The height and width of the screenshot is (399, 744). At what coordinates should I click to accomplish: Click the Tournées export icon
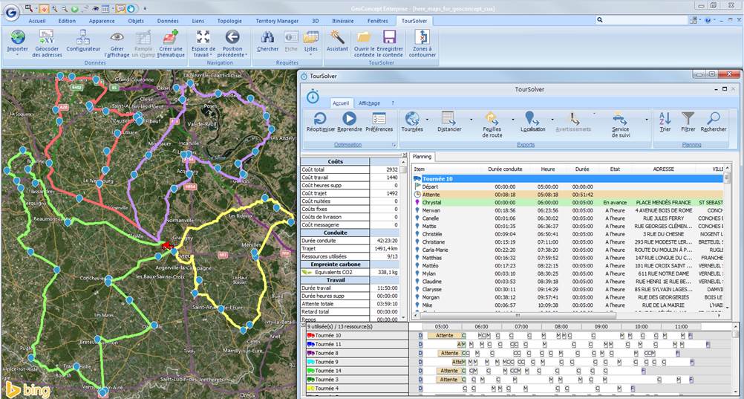click(x=412, y=118)
